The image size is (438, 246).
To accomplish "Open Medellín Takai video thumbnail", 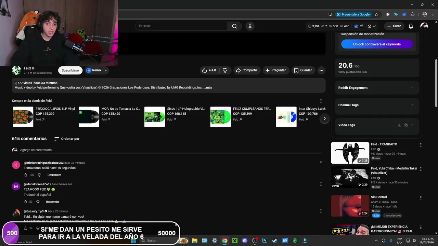I will coord(350,177).
